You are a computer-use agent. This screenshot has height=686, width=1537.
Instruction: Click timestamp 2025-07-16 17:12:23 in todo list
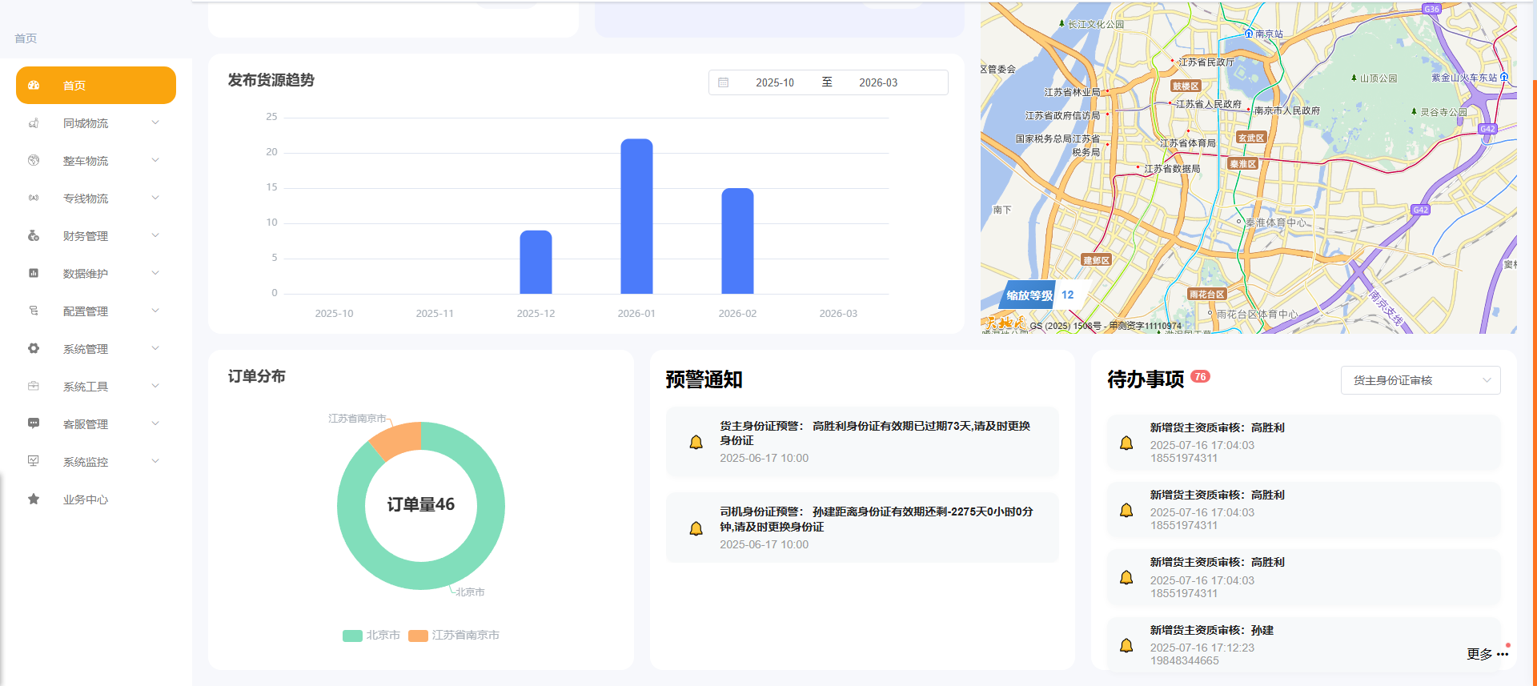(x=1202, y=648)
